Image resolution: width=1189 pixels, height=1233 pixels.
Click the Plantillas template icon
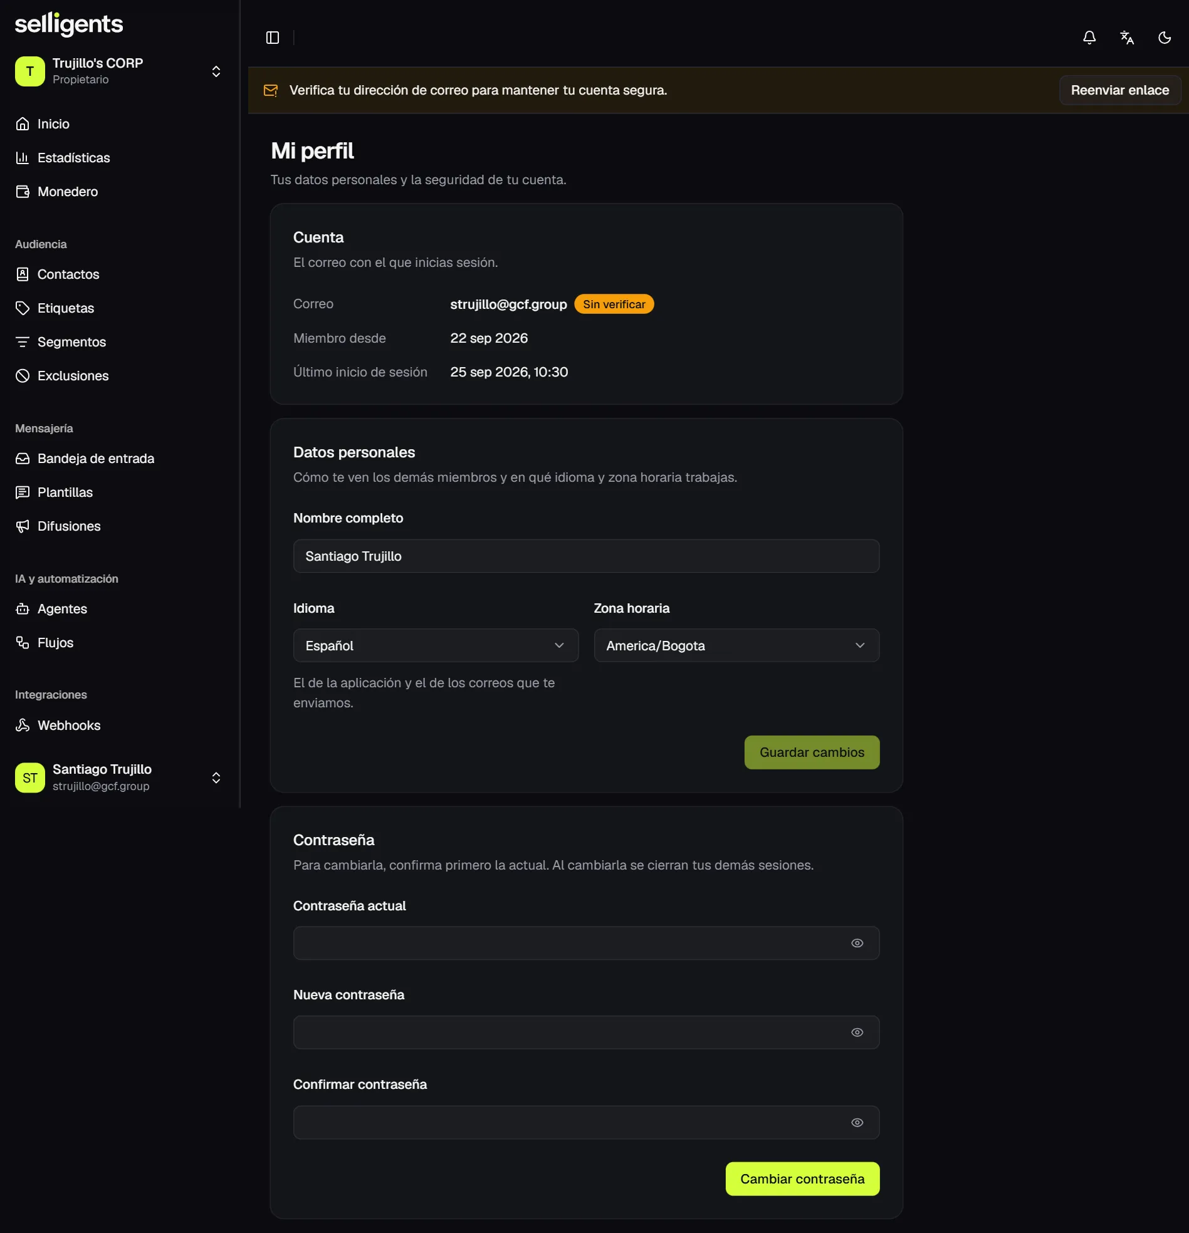click(23, 492)
